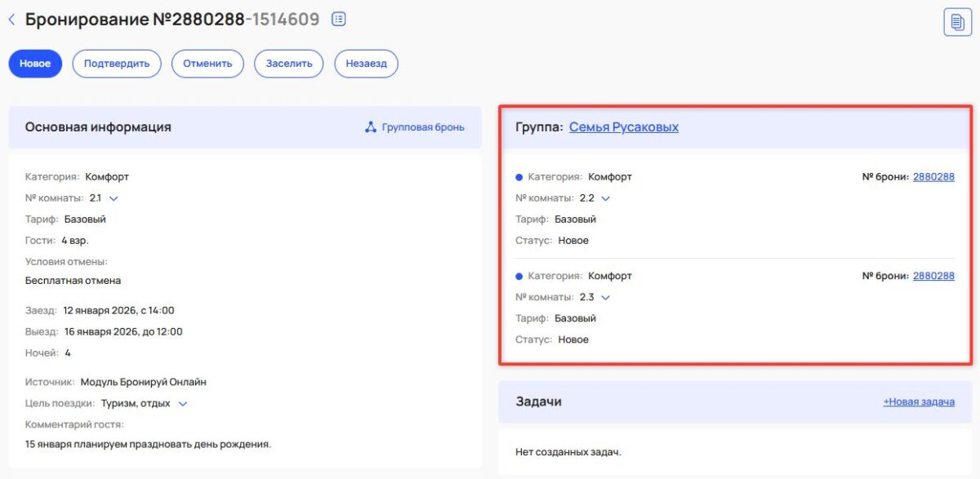This screenshot has width=980, height=479.
Task: Select the Новое status pill
Action: click(x=34, y=63)
